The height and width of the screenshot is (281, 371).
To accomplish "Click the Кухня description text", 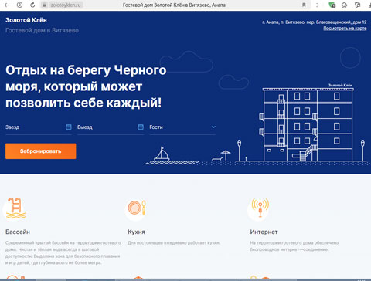I will 174,243.
